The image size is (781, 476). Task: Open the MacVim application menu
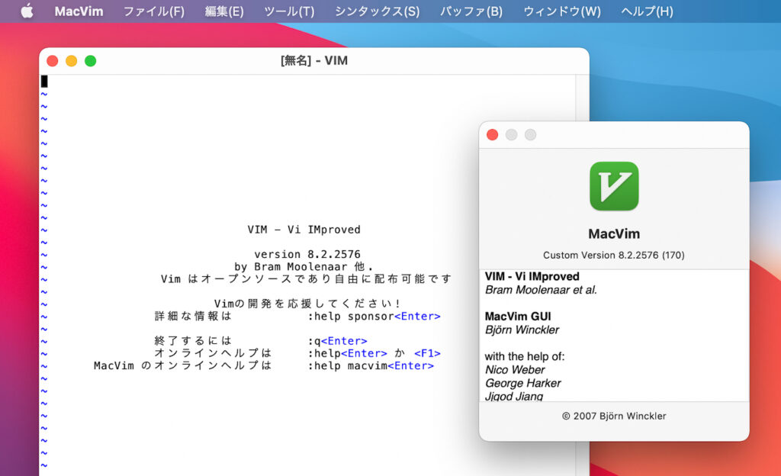pos(79,11)
